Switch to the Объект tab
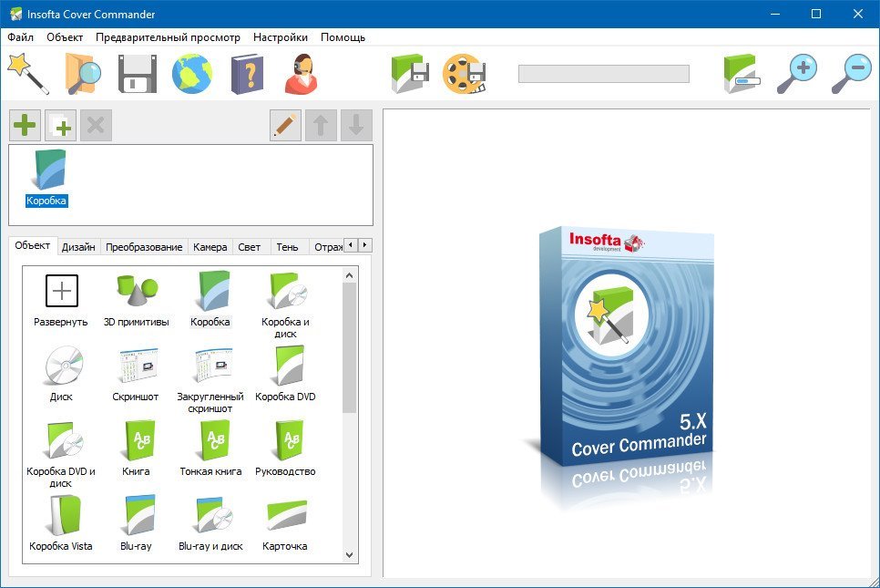The width and height of the screenshot is (880, 588). click(33, 245)
